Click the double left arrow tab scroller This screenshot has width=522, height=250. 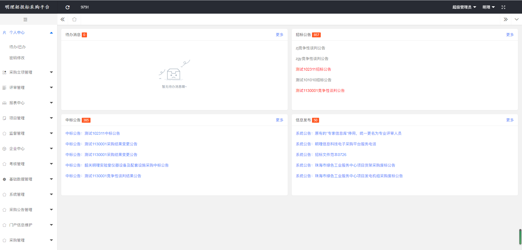pyautogui.click(x=63, y=19)
